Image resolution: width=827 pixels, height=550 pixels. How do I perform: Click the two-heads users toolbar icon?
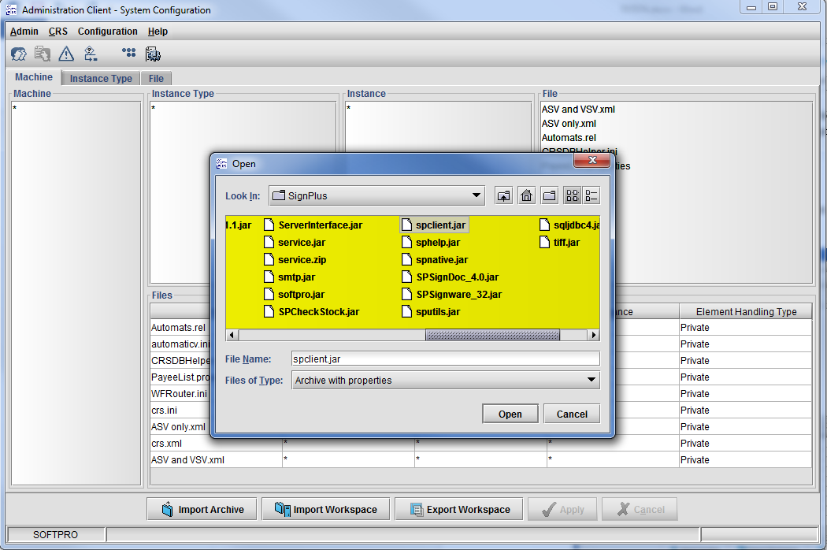(18, 54)
